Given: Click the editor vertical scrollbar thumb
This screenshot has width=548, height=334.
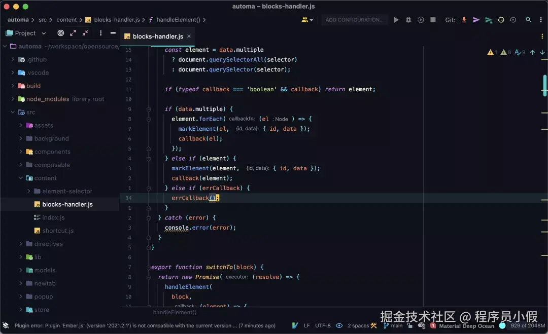Looking at the screenshot, I should click(x=544, y=86).
